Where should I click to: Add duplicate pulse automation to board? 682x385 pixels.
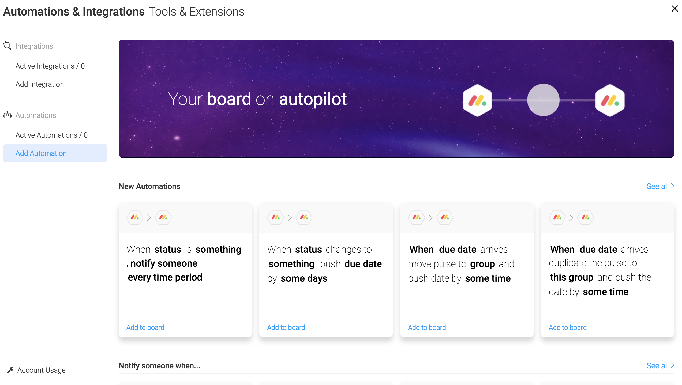pyautogui.click(x=568, y=327)
